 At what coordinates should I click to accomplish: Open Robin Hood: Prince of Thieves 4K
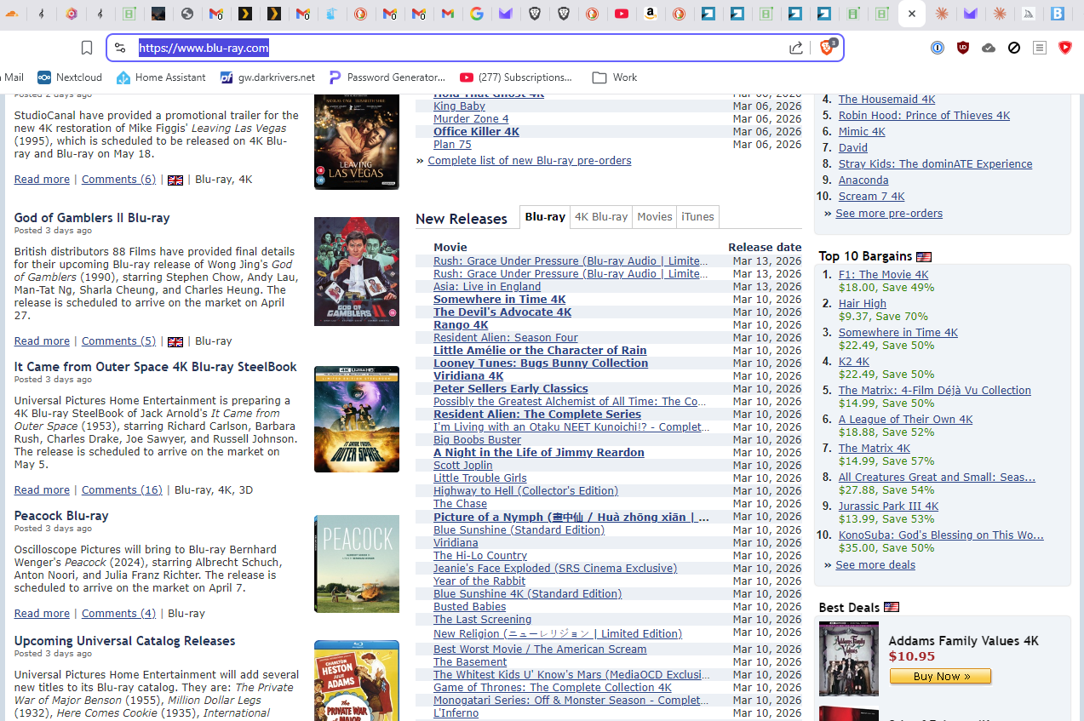tap(924, 116)
